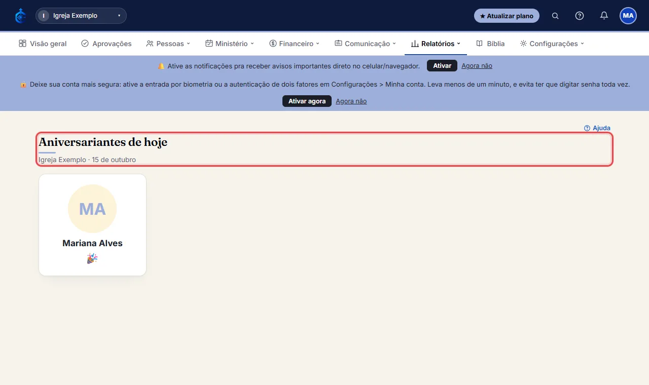Open the Igreja Exemplo church selector
649x385 pixels.
point(81,16)
